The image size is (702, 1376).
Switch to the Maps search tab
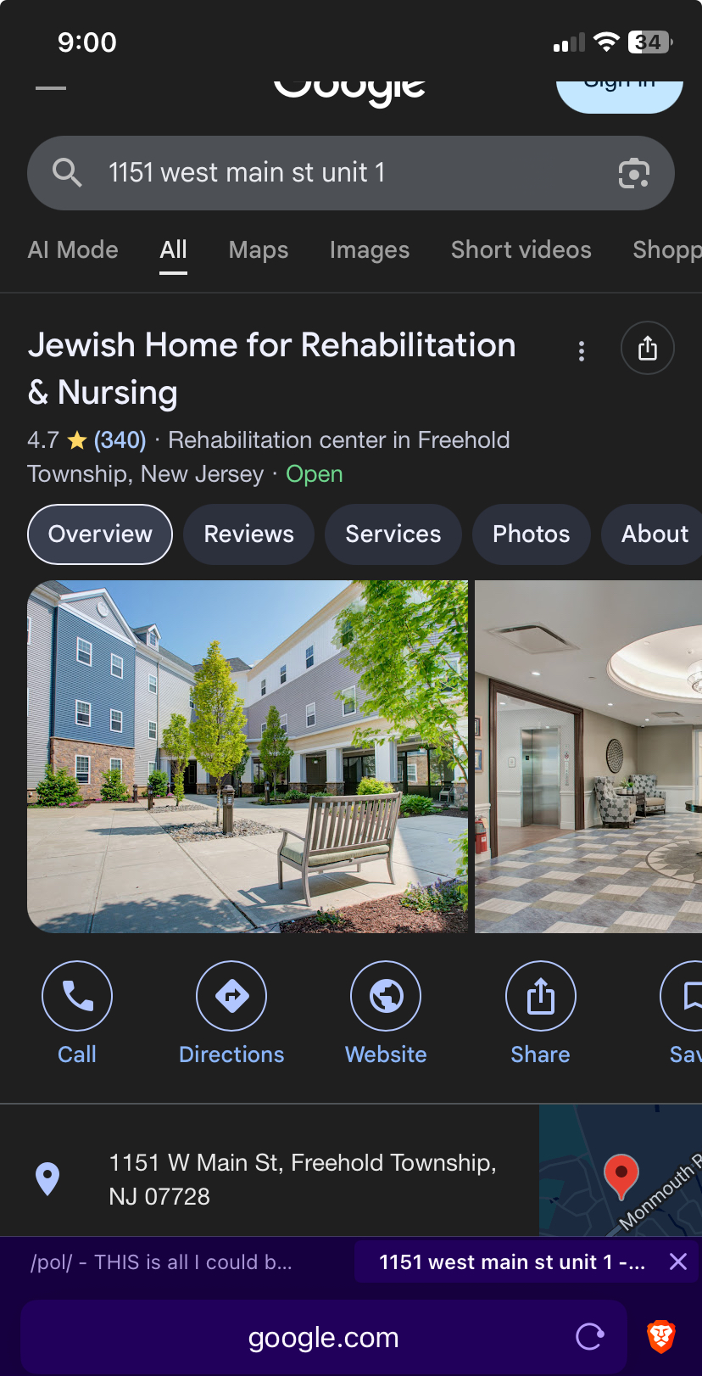click(x=259, y=249)
